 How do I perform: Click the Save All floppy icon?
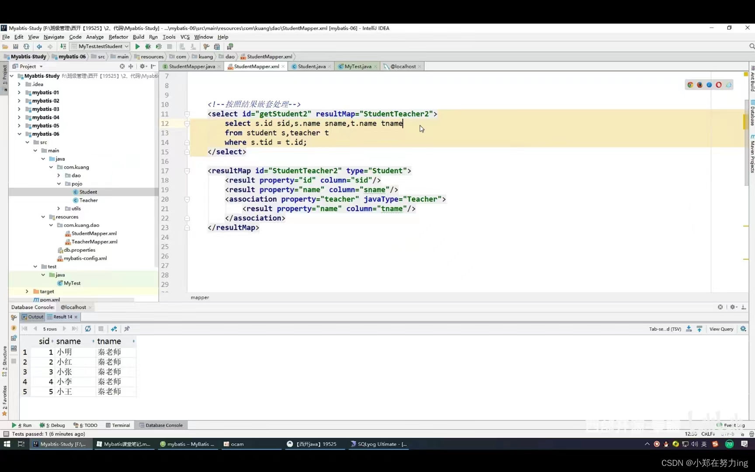coord(16,46)
